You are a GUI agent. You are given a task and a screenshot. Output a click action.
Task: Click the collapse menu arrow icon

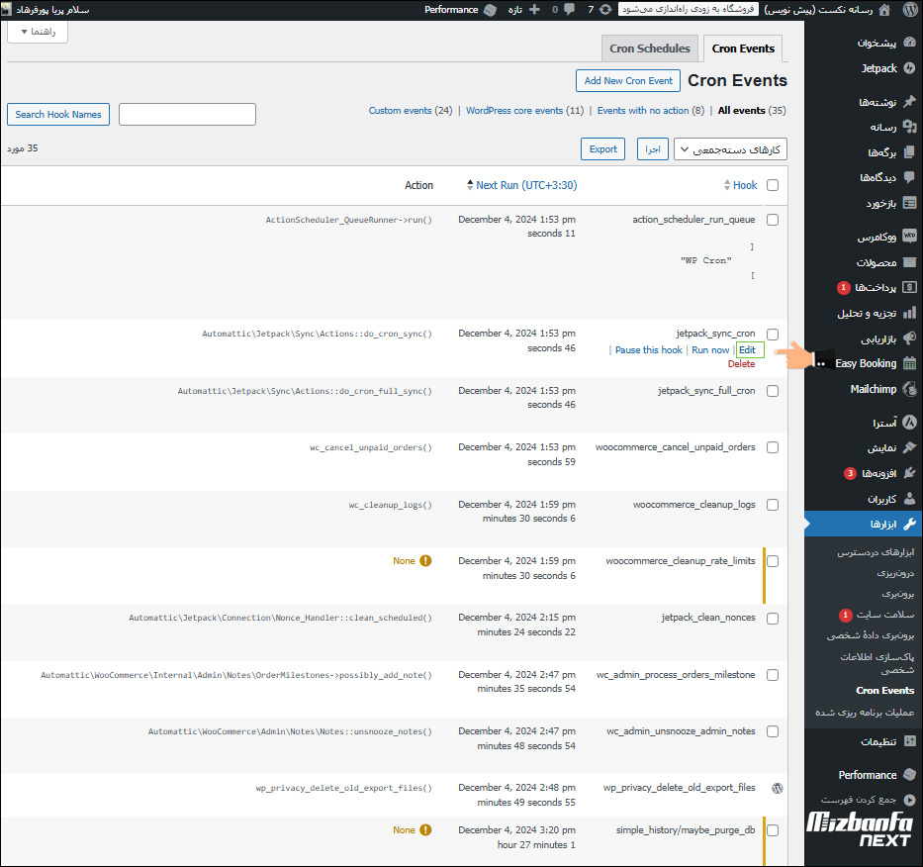point(909,800)
